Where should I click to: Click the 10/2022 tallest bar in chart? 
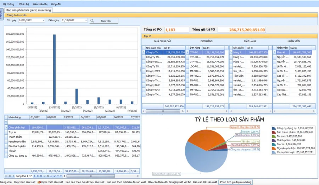coord(54,69)
